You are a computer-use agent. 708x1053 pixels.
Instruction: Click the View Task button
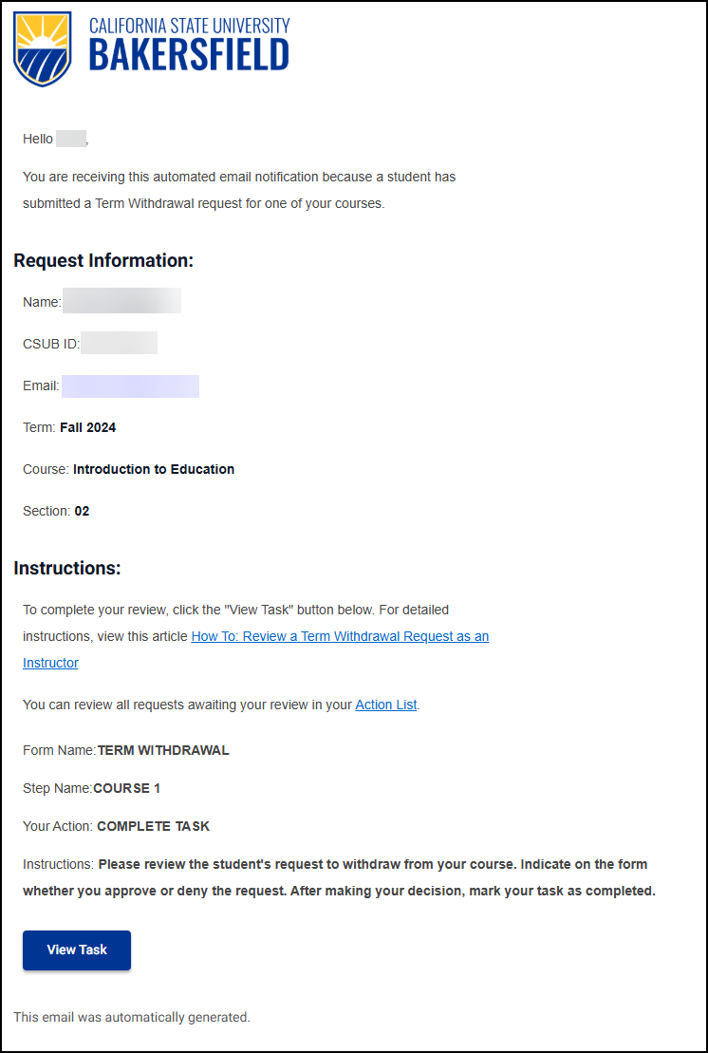pyautogui.click(x=76, y=950)
